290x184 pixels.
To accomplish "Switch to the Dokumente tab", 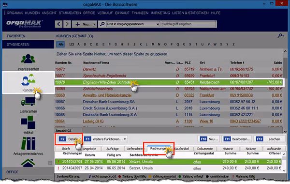I will [x=205, y=149].
